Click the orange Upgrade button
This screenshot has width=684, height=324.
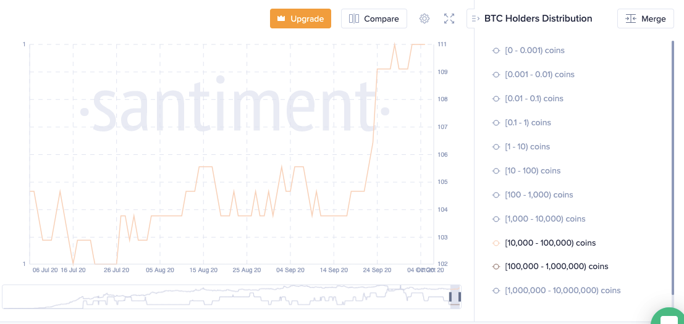pyautogui.click(x=300, y=19)
